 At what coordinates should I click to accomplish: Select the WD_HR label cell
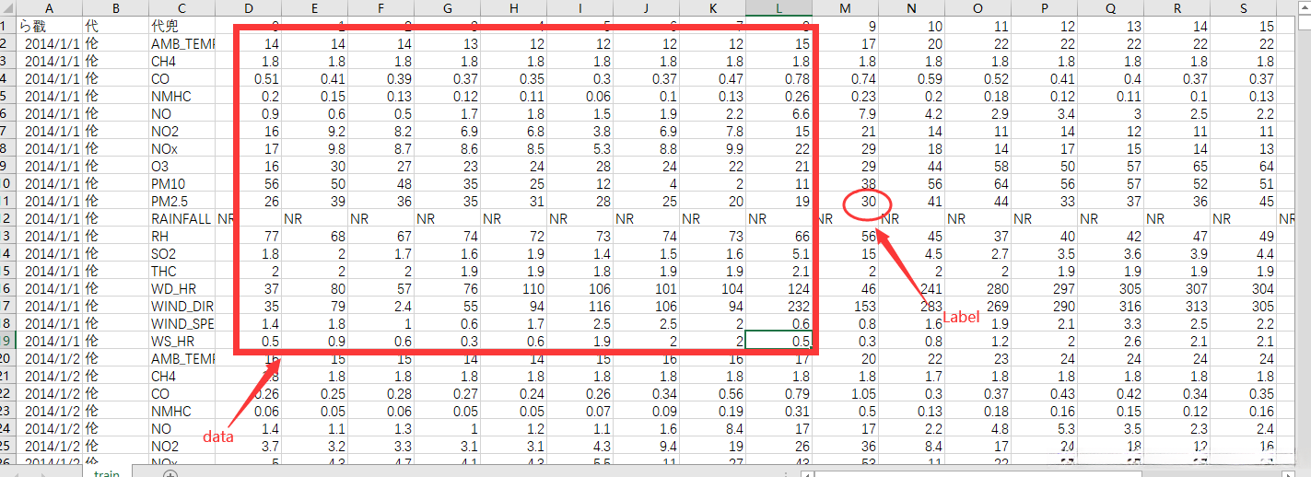(x=181, y=288)
